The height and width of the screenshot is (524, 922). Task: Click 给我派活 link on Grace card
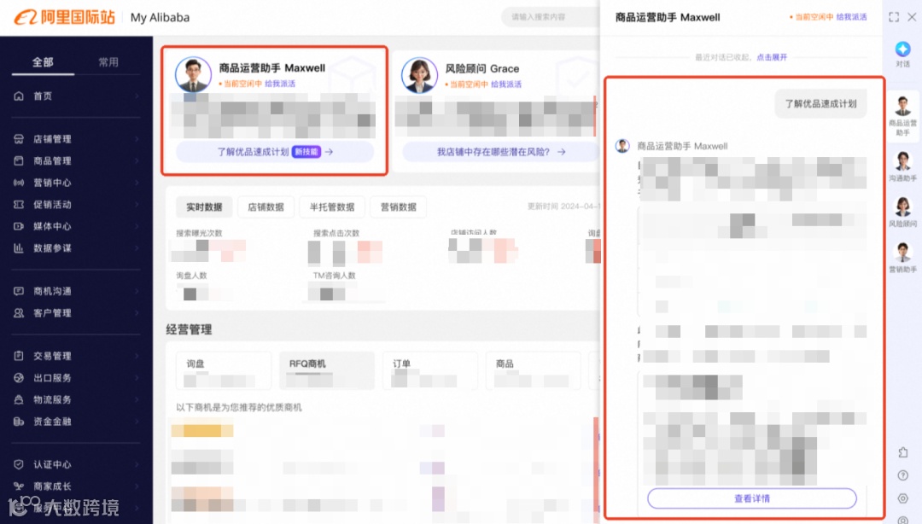click(506, 84)
